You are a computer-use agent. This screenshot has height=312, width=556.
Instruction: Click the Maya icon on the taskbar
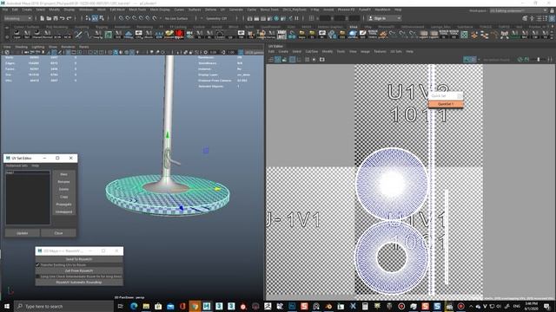coord(207,306)
